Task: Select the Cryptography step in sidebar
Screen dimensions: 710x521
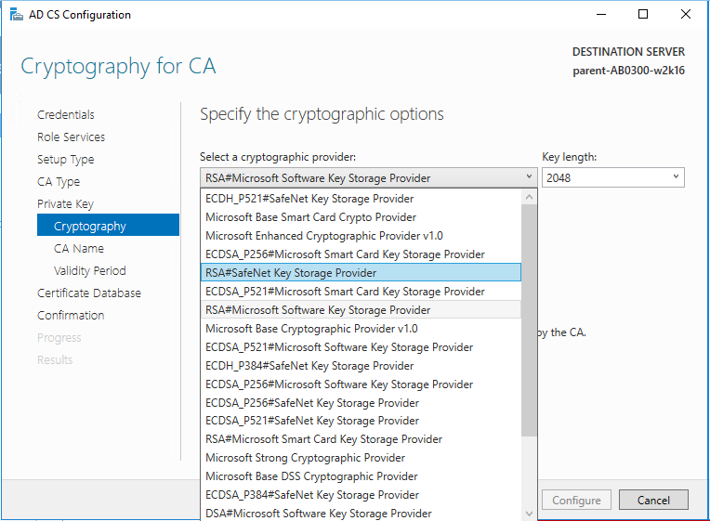Action: [x=108, y=225]
